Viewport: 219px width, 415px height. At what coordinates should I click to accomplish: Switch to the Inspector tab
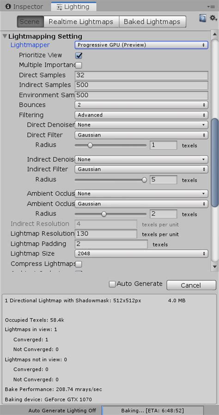[x=24, y=6]
